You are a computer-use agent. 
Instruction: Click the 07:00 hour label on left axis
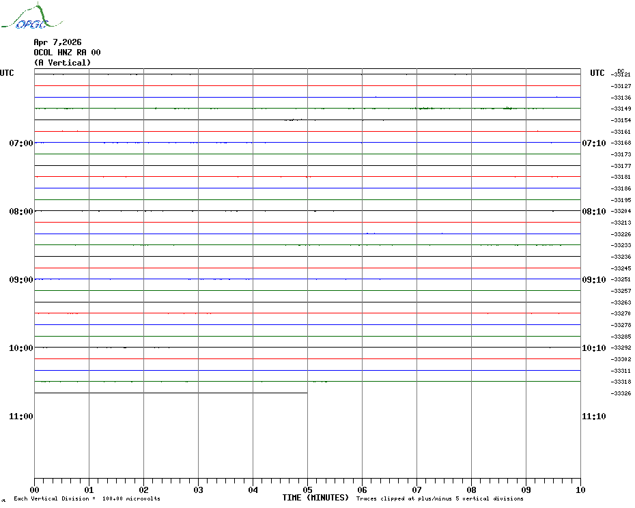[x=20, y=143]
